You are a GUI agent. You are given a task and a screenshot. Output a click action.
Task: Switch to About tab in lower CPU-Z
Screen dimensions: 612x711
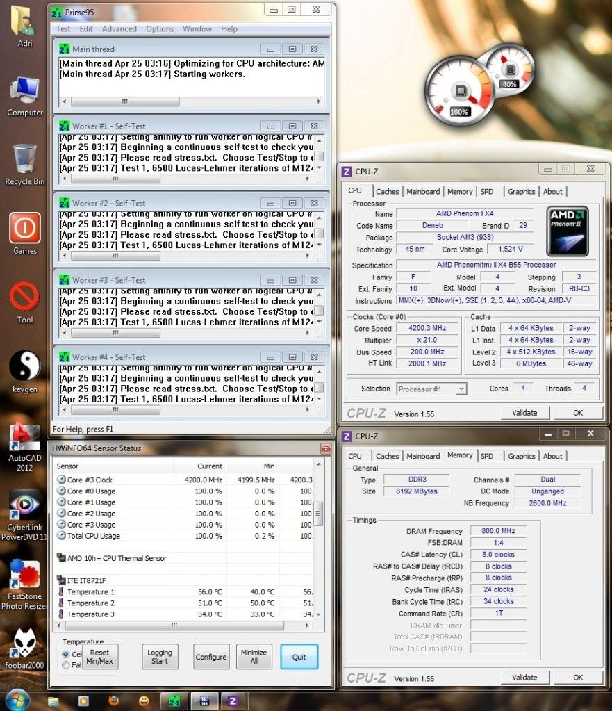coord(553,456)
